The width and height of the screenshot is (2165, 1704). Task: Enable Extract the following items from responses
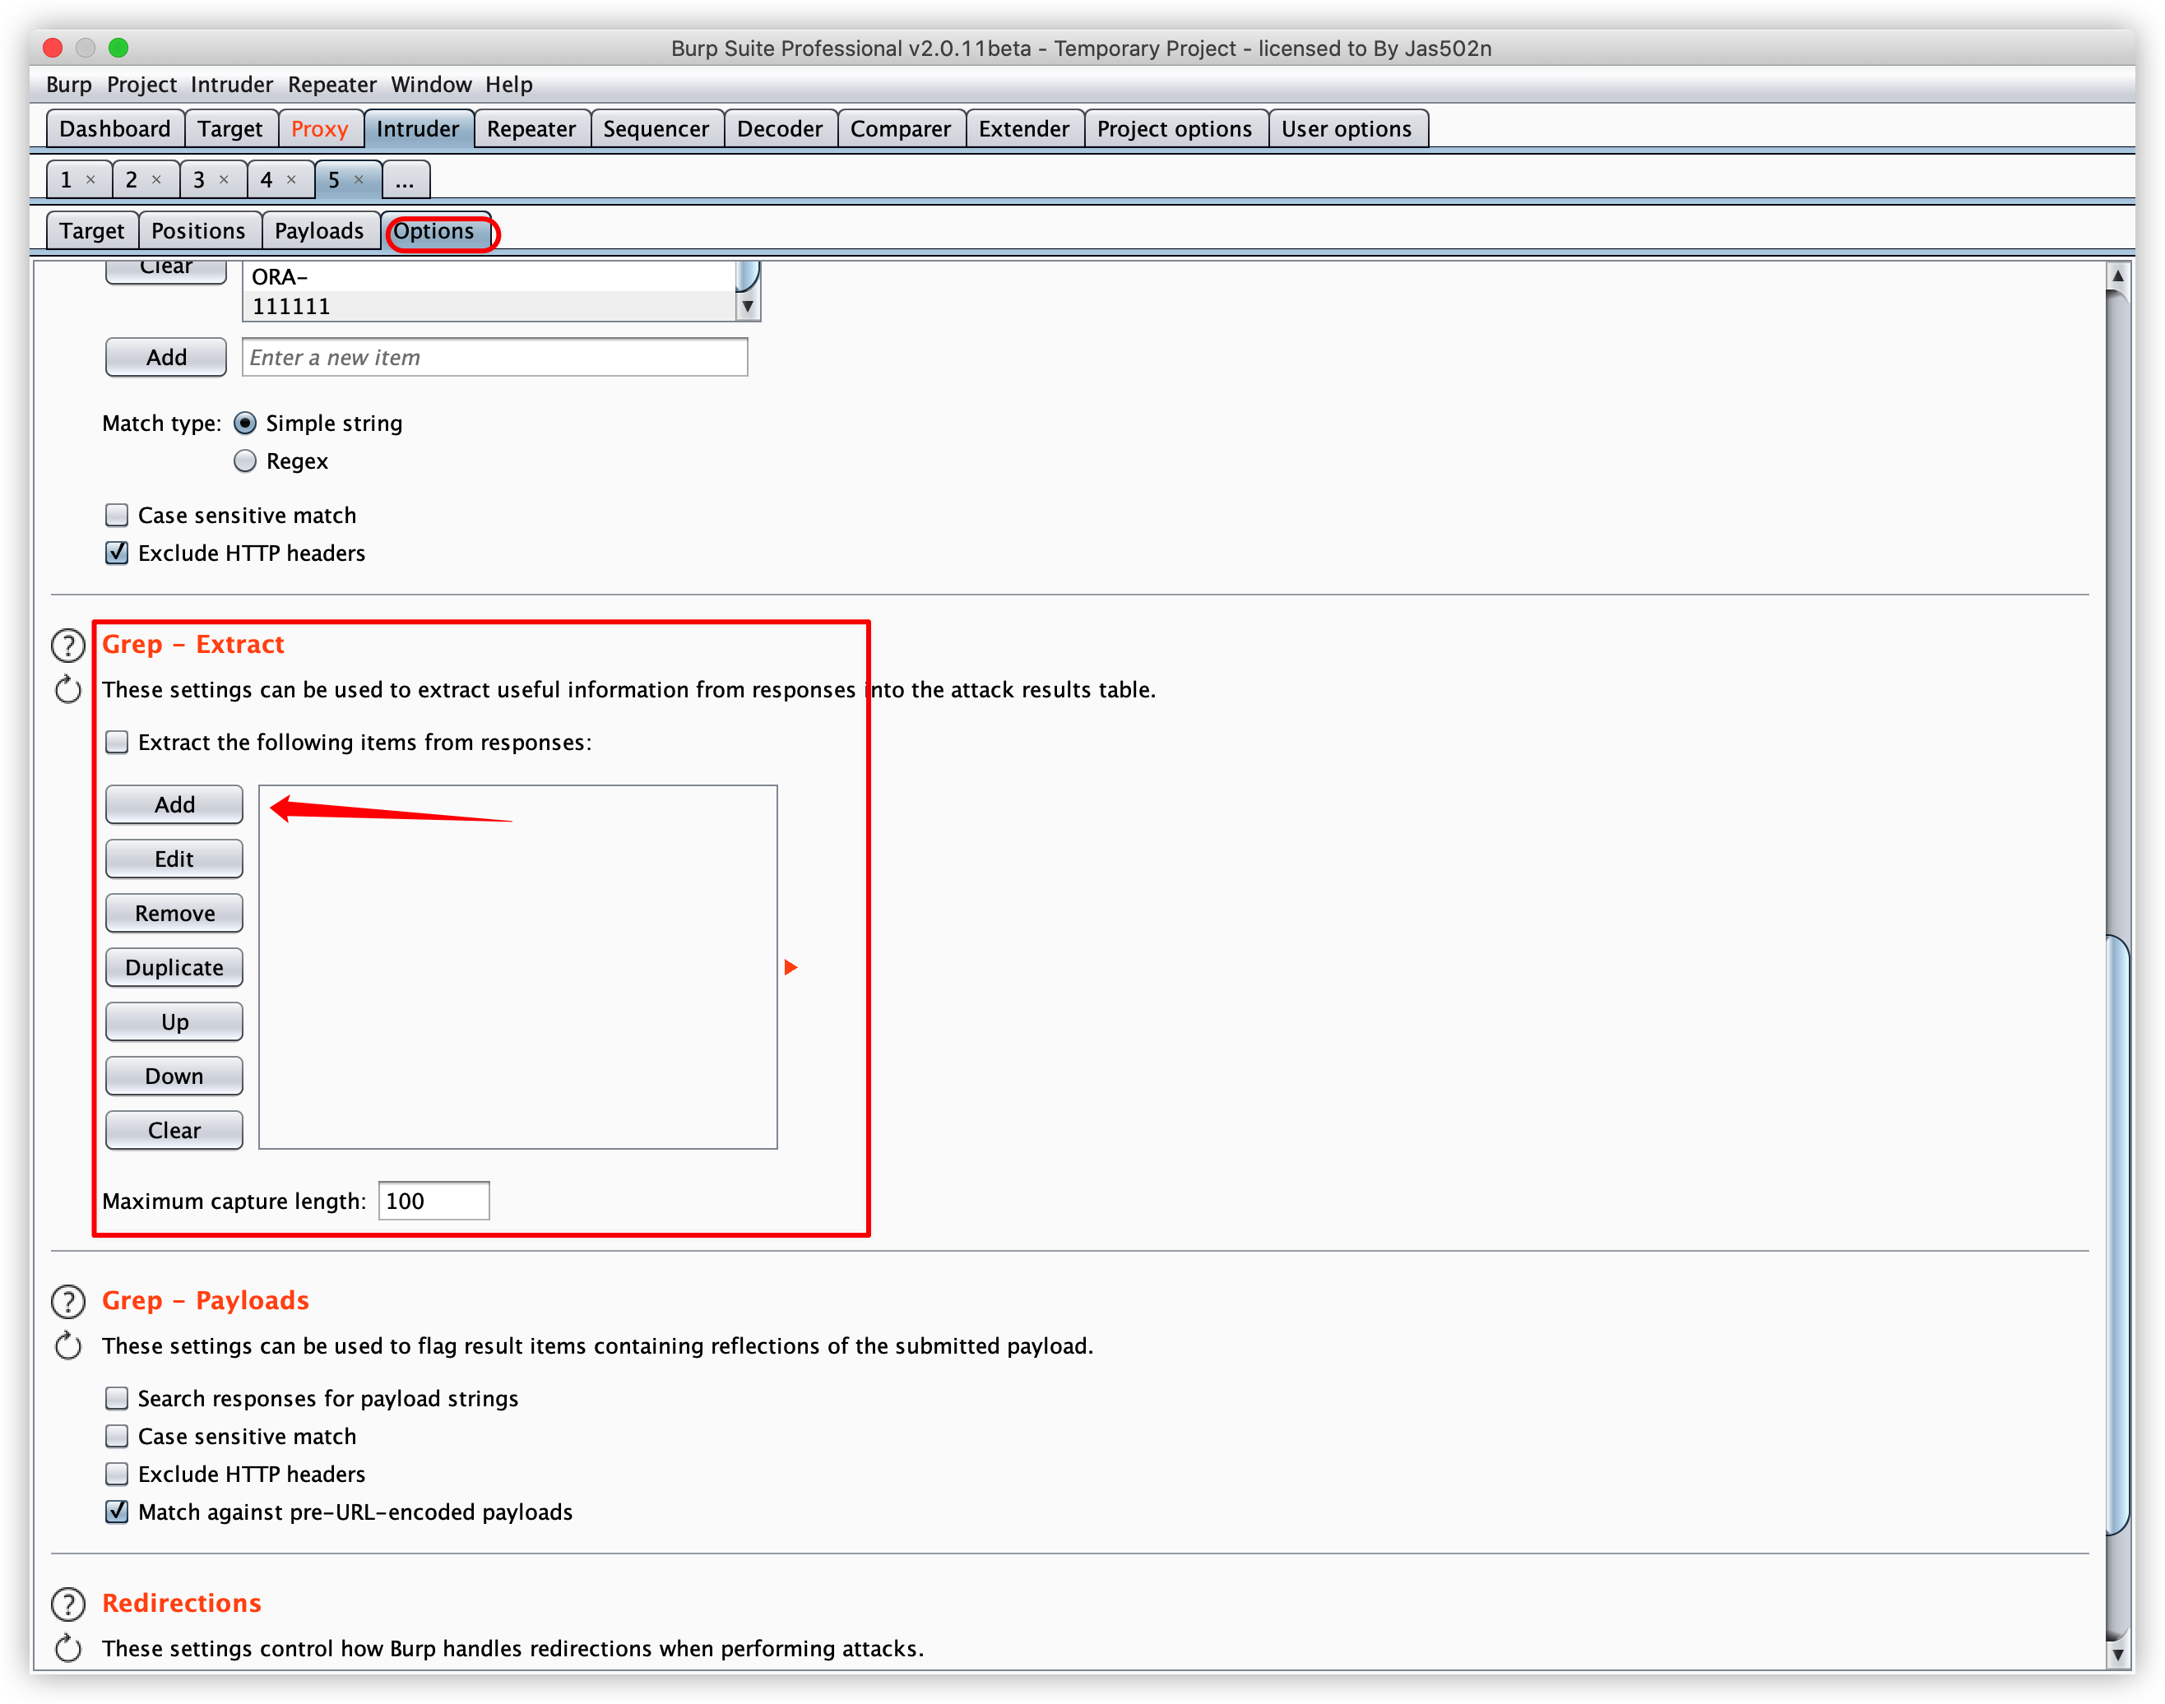pyautogui.click(x=117, y=743)
